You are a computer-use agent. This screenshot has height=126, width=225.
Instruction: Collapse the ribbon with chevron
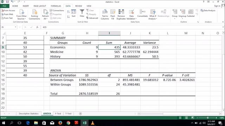[x=223, y=22]
